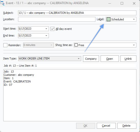Open the Start time date picker arrow
The height and width of the screenshot is (132, 140).
coord(46,29)
